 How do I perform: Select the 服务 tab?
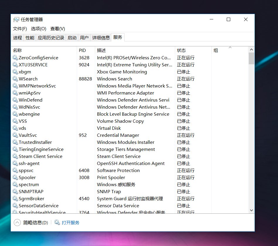point(118,37)
